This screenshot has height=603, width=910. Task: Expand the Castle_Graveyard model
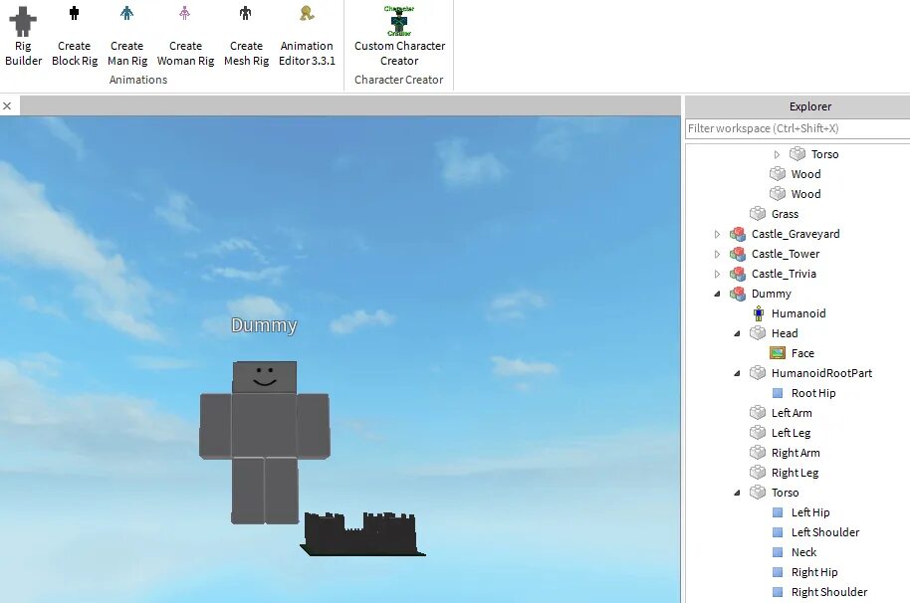pos(717,234)
